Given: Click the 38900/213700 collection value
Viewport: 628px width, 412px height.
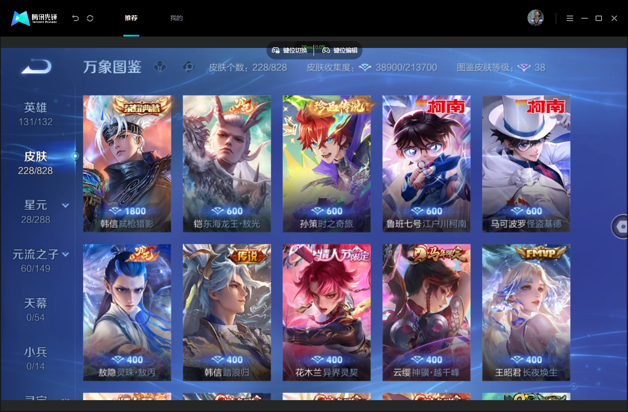Looking at the screenshot, I should point(406,68).
